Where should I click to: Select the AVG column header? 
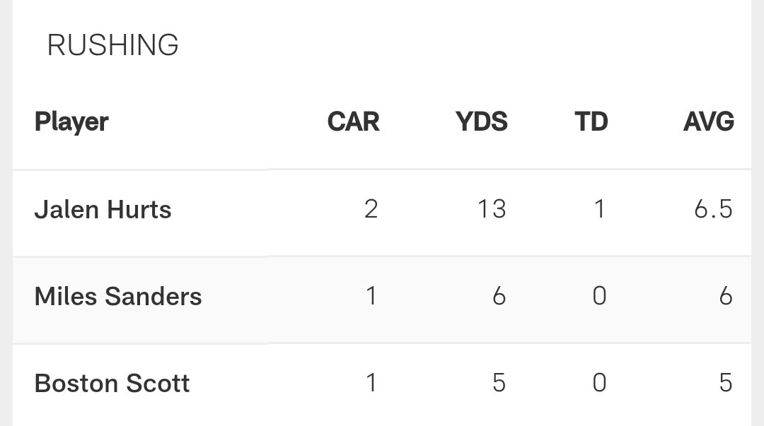[708, 122]
